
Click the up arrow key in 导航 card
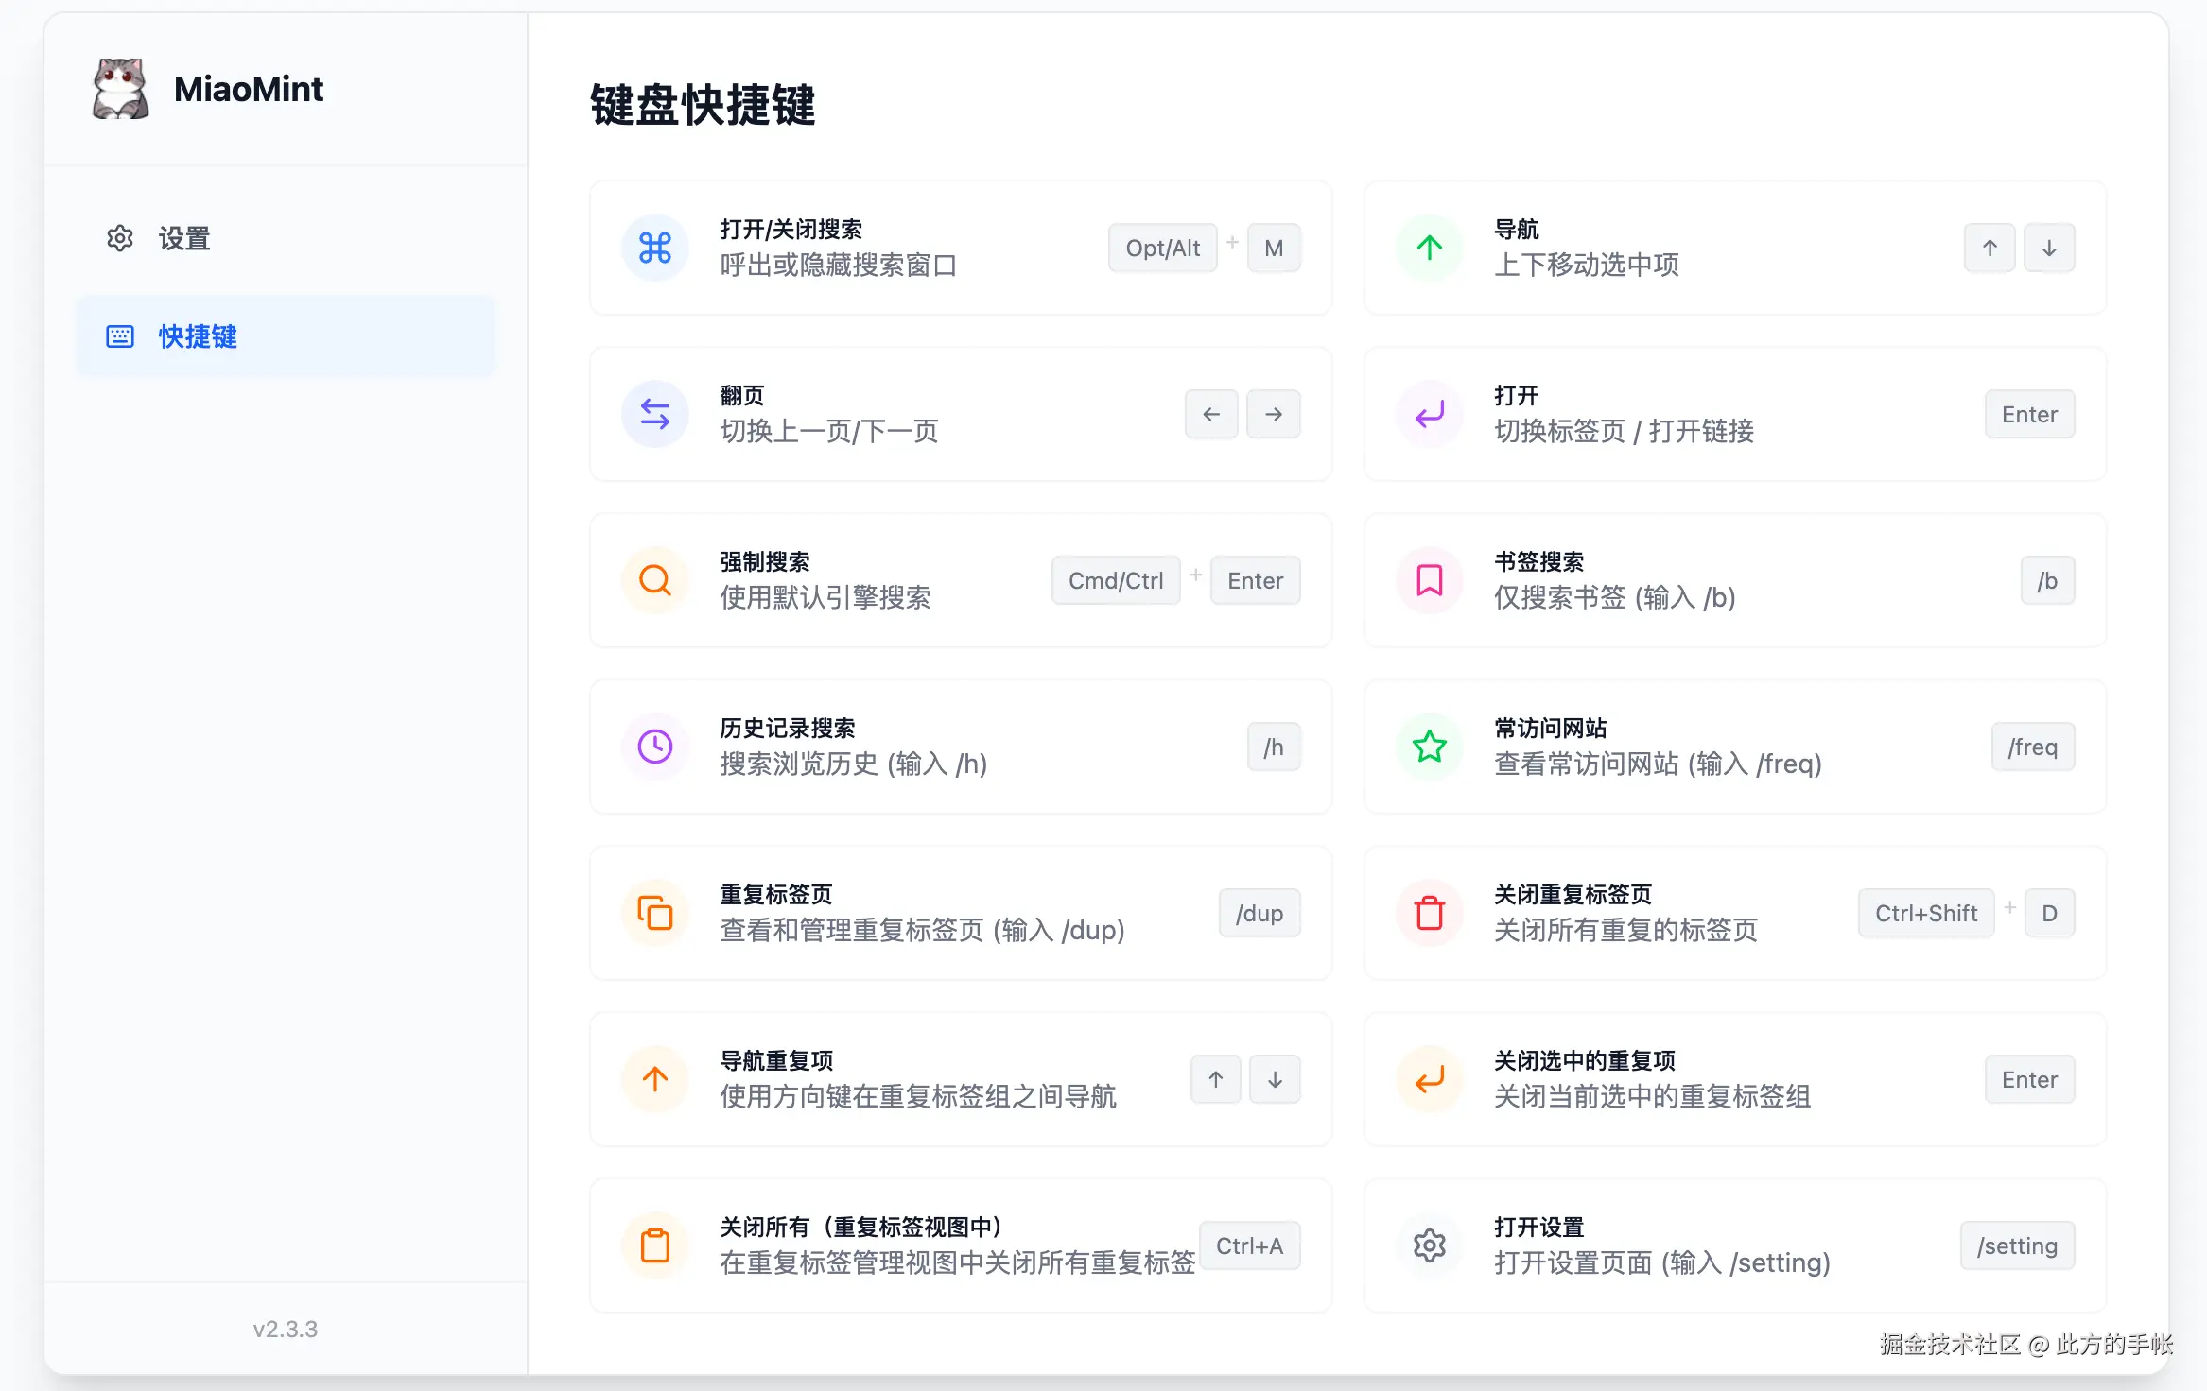[x=1990, y=248]
